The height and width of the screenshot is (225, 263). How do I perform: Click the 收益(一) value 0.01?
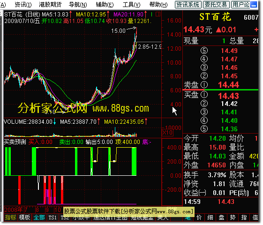(x=219, y=193)
